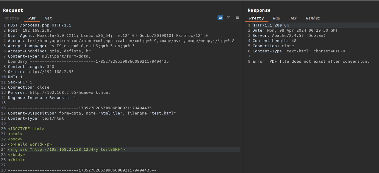This screenshot has width=379, height=173.
Task: Select the Request Raw tab
Action: click(32, 18)
